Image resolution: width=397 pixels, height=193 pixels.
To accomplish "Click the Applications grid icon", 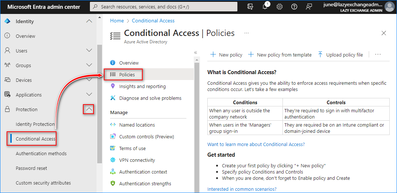I will point(7,94).
